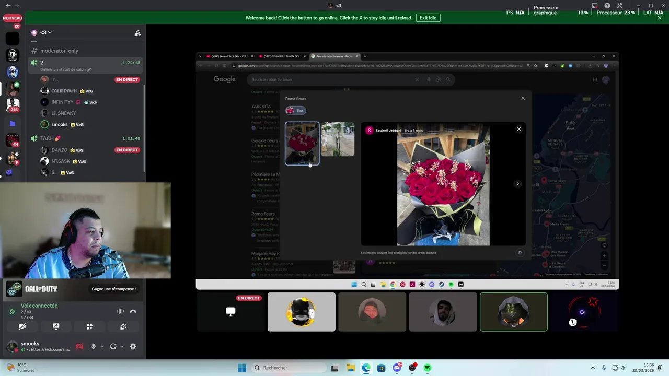Open the server with 44 notifications
Viewport: 669px width, 376px height.
click(13, 140)
